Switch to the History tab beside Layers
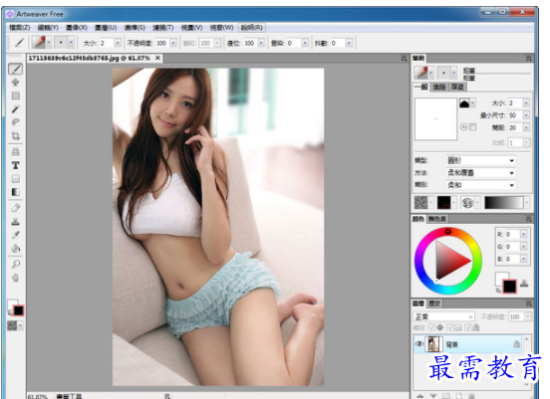Screen dimensions: 550x399 coord(434,303)
